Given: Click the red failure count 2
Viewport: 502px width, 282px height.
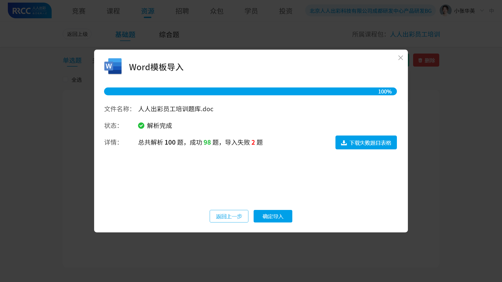Looking at the screenshot, I should [253, 142].
